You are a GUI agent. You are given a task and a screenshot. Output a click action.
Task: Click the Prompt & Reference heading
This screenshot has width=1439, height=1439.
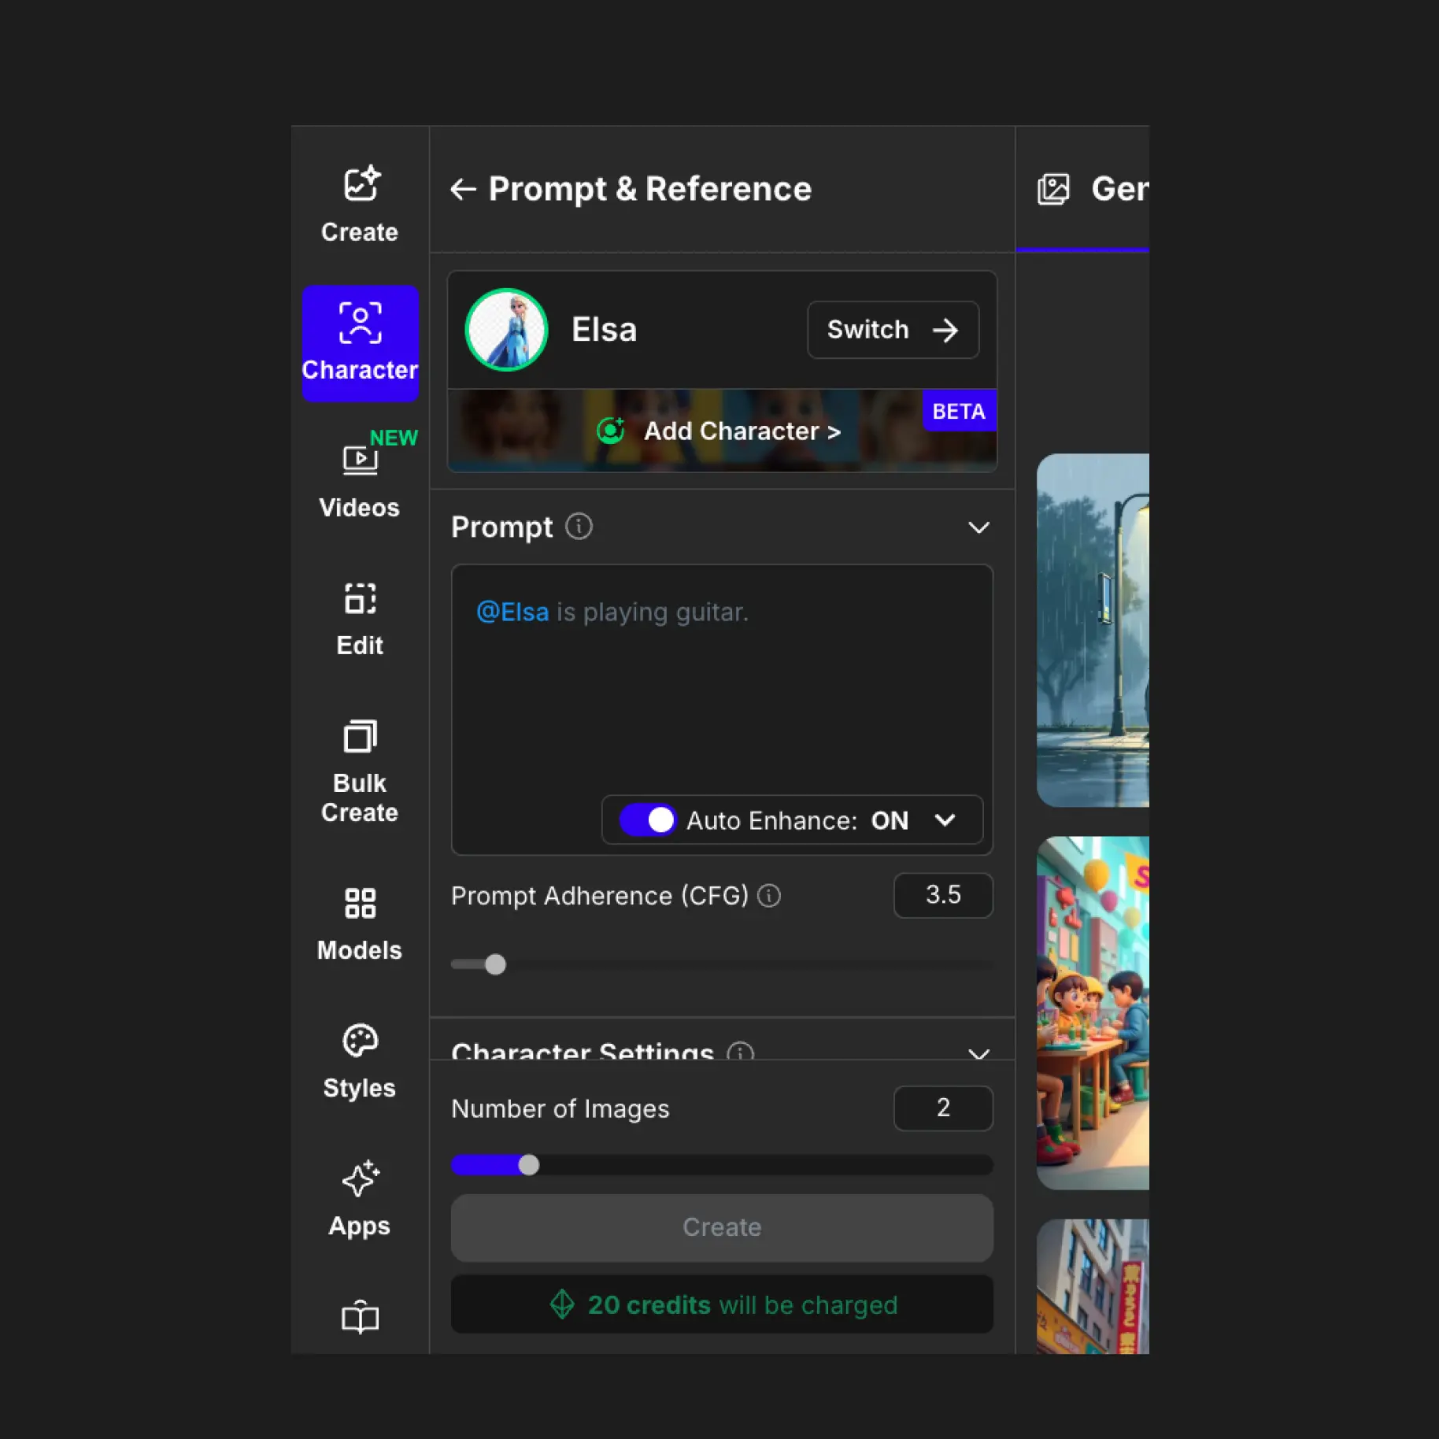click(649, 189)
